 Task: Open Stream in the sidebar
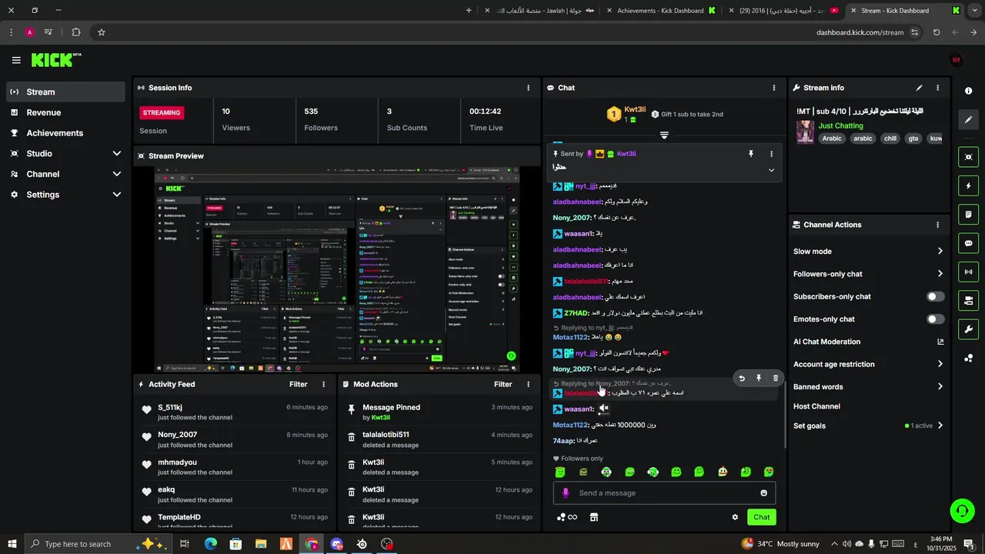65,92
